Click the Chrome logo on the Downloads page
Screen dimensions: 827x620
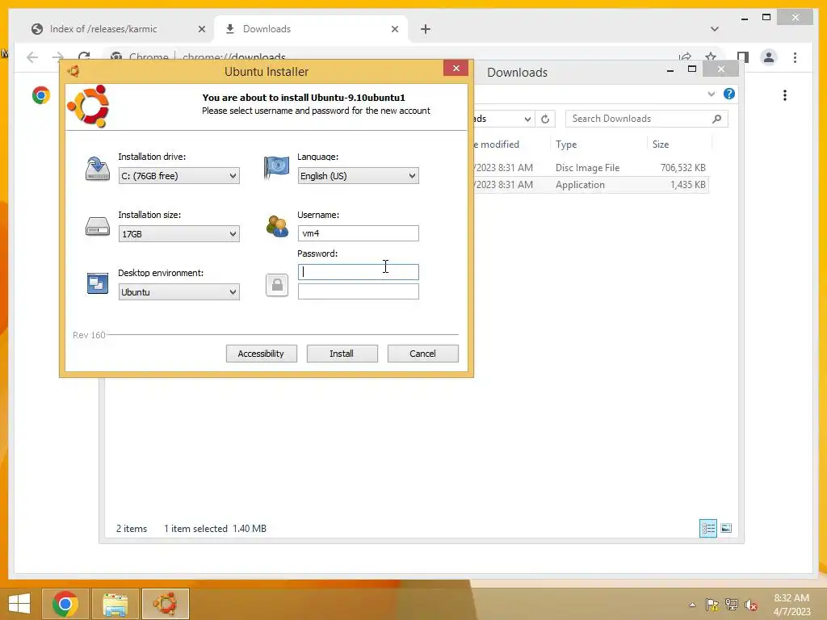coord(41,95)
